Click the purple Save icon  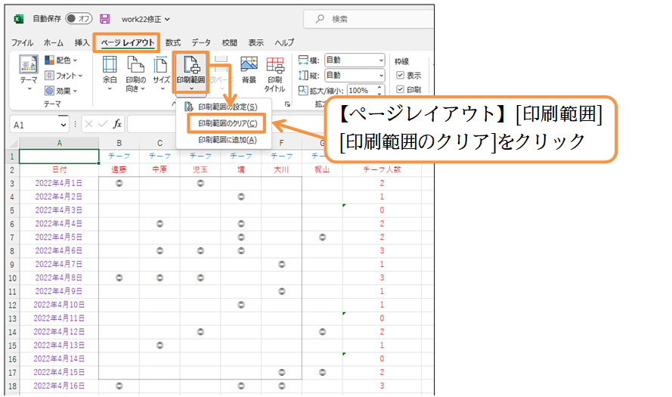click(x=104, y=19)
